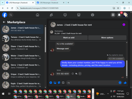Reply to the 910-382-6830 message
Image resolution: width=132 pixels, height=99 pixels.
76,74
